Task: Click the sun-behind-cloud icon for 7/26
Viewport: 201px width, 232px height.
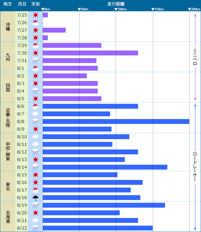Action: pyautogui.click(x=36, y=23)
